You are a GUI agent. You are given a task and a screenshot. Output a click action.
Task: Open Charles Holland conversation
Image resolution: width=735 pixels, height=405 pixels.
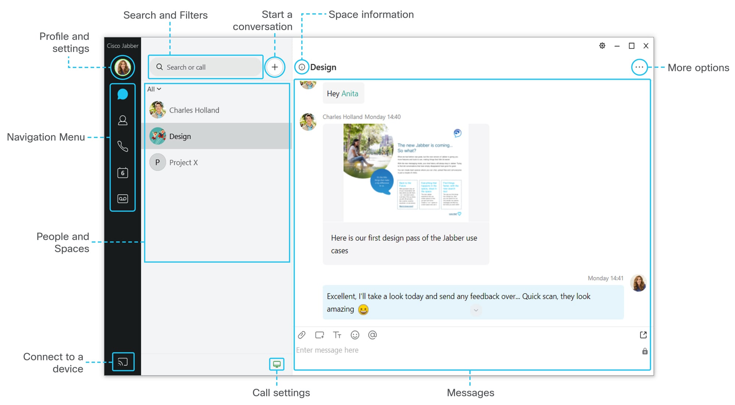217,110
